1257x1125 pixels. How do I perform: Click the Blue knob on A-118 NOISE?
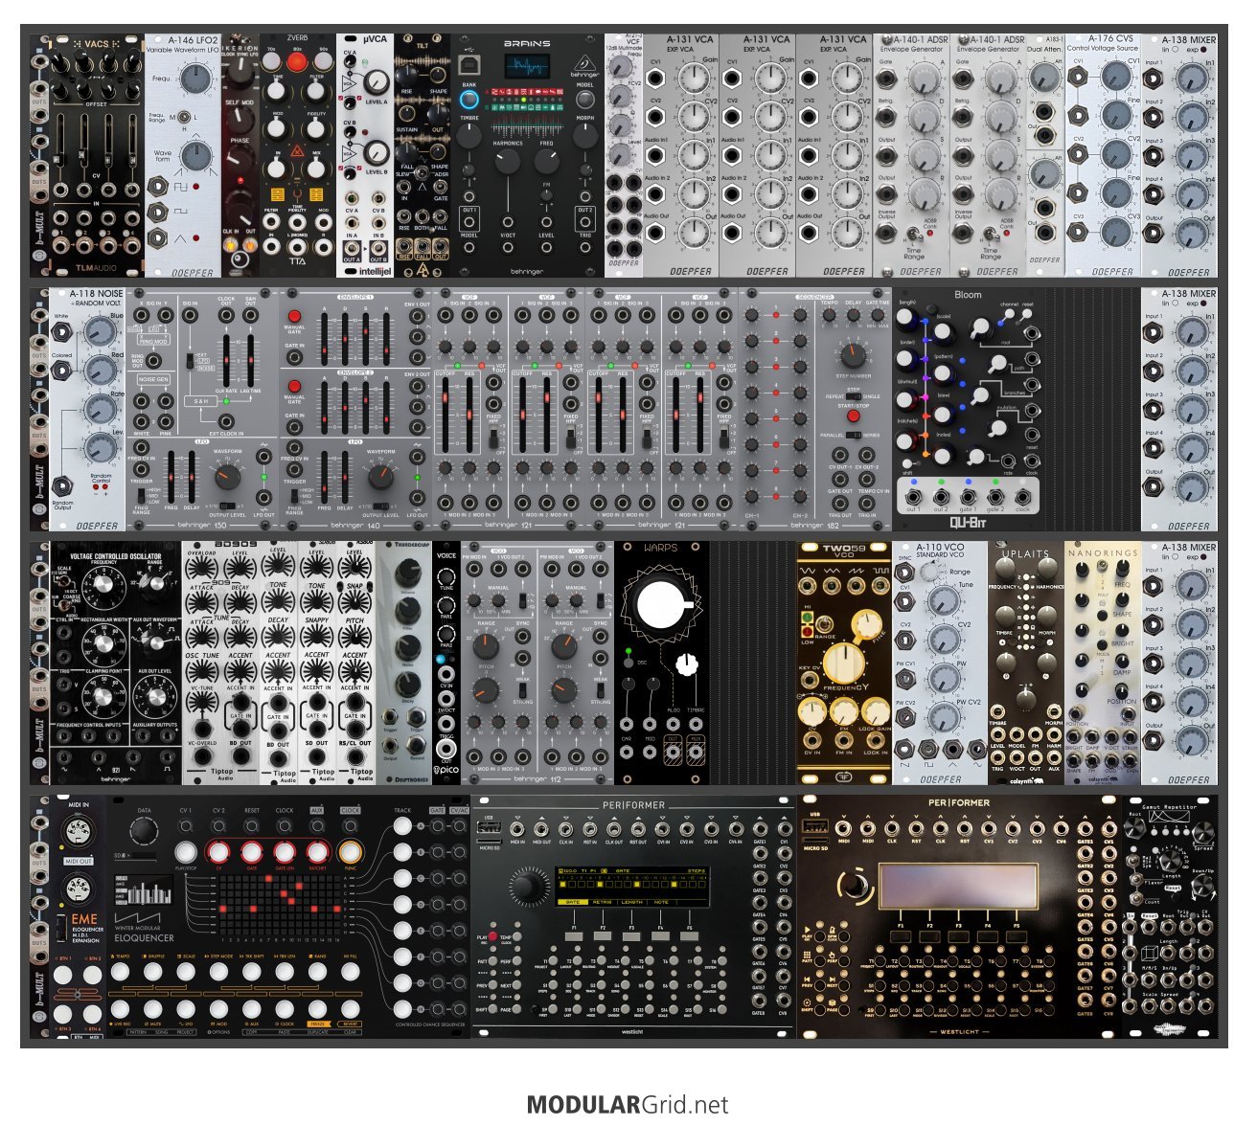pyautogui.click(x=99, y=332)
